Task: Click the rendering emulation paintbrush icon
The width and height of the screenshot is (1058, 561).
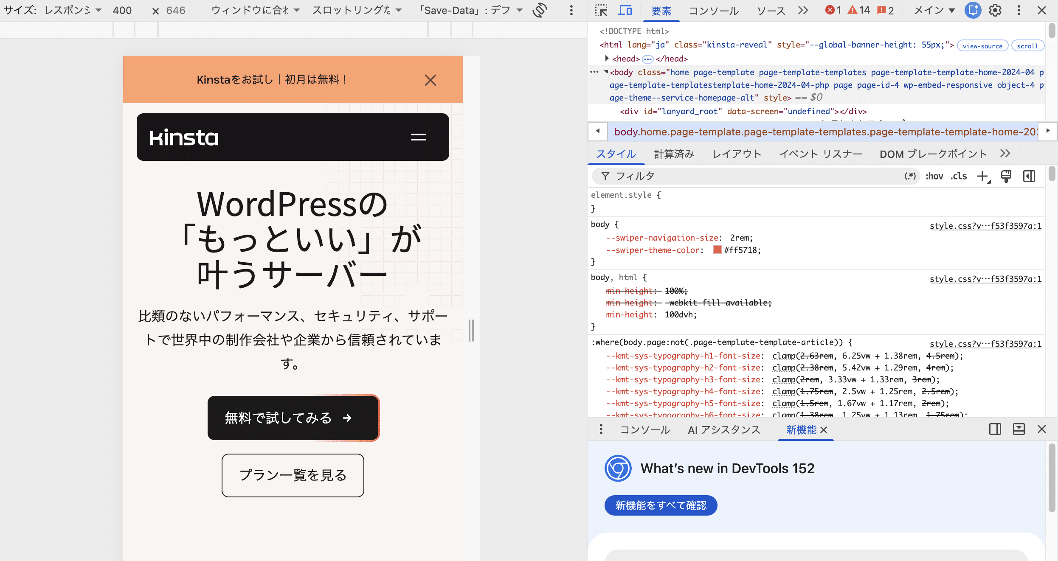Action: (x=1006, y=176)
